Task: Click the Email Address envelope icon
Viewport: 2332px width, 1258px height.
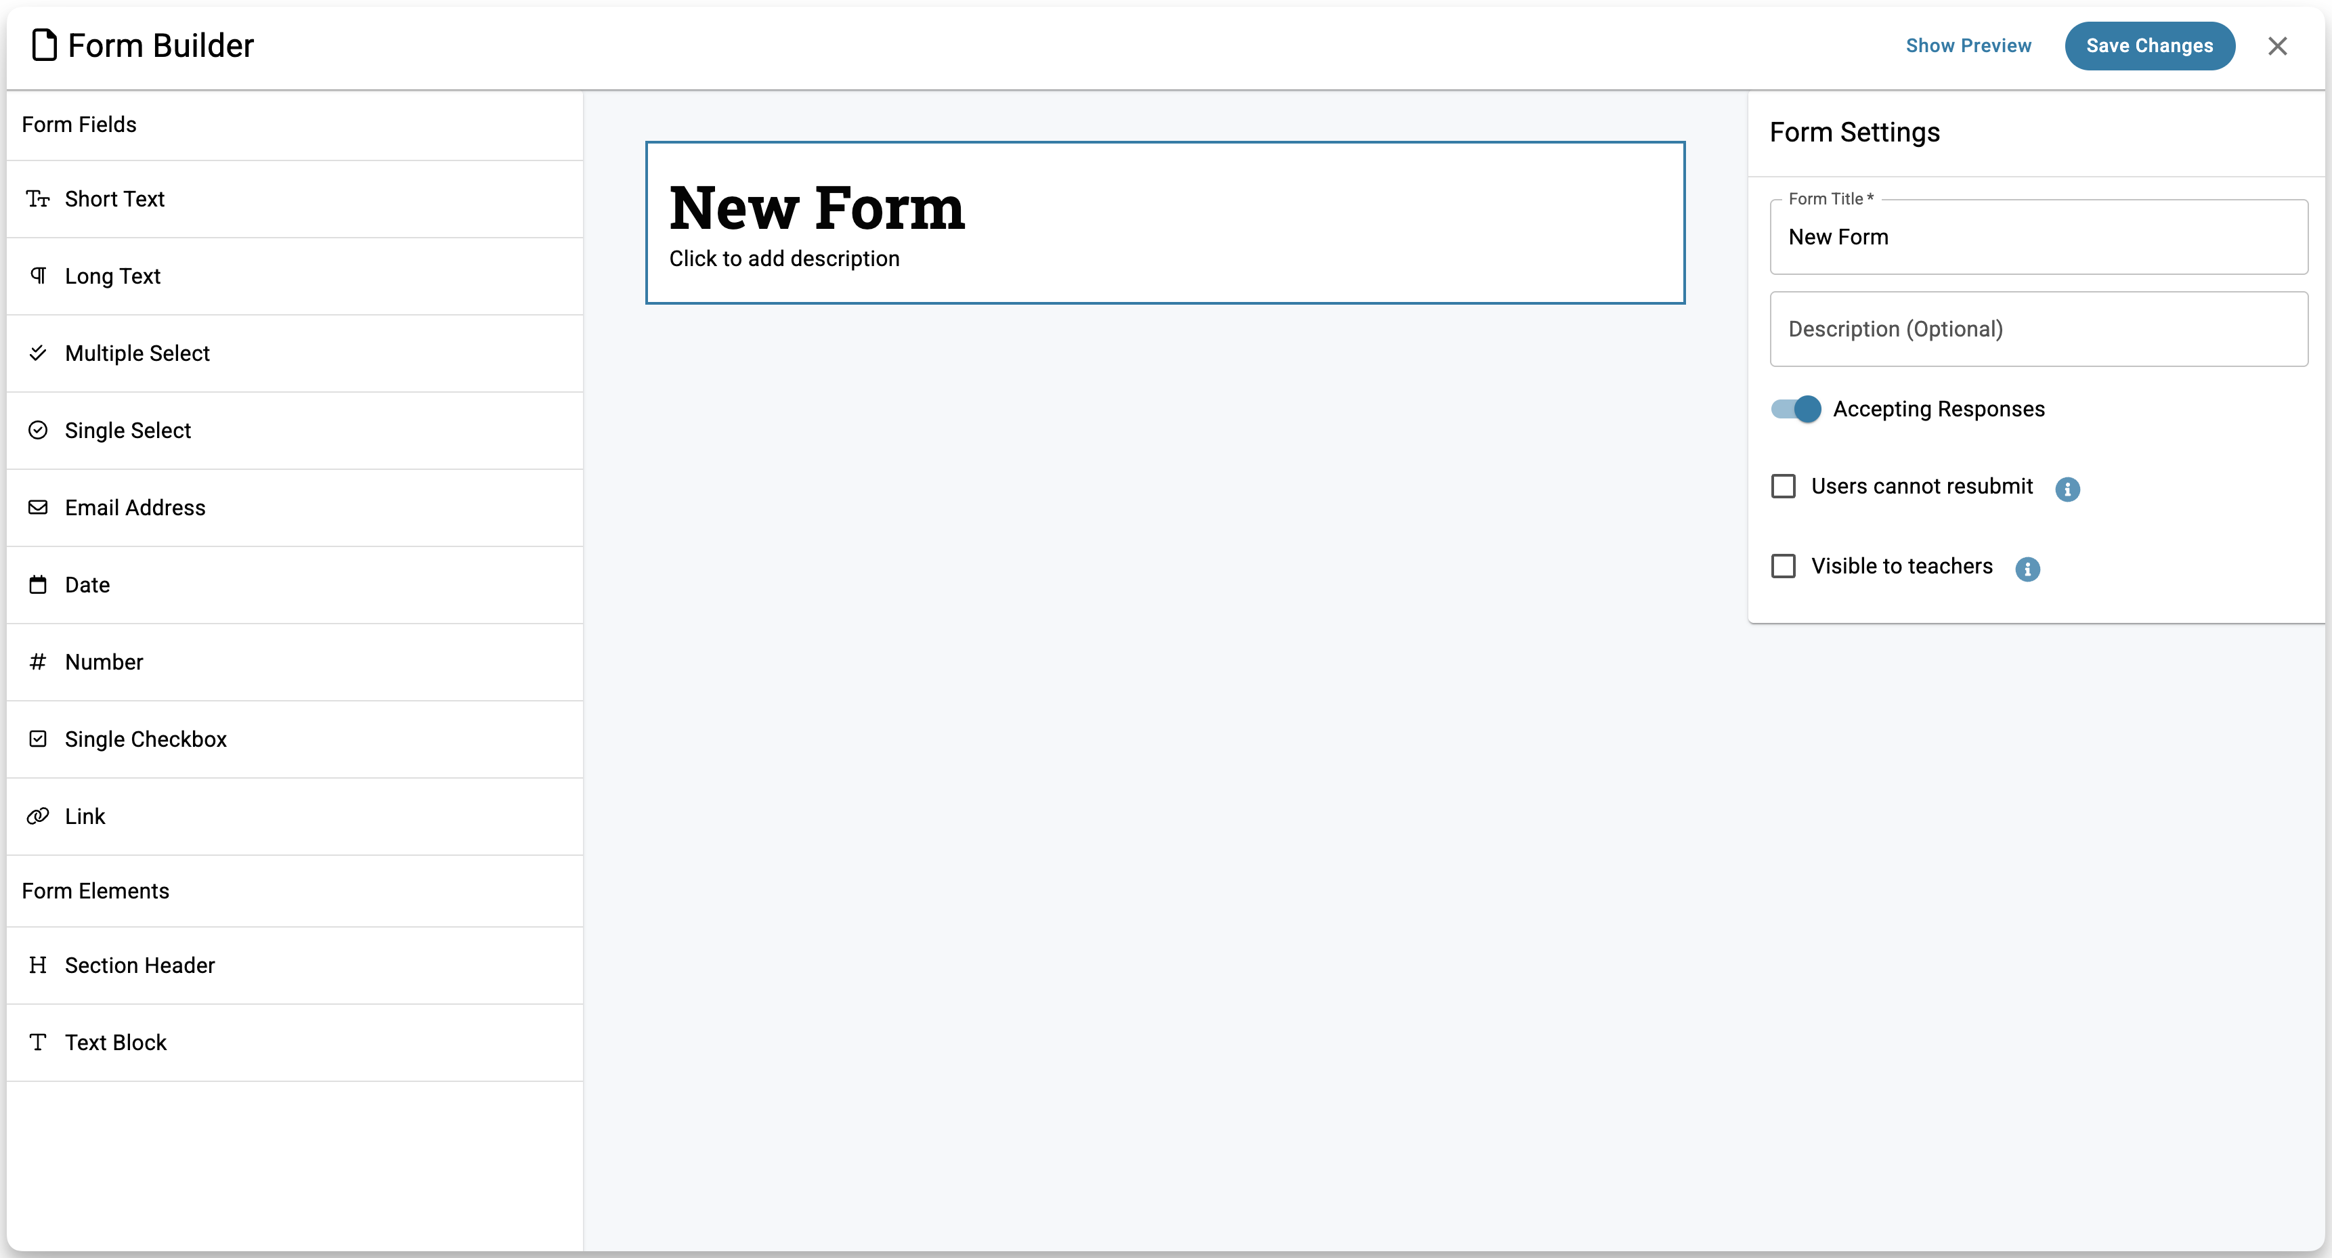Action: 38,508
